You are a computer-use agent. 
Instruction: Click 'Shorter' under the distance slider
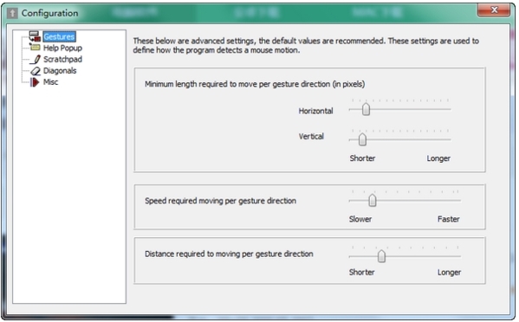(362, 273)
